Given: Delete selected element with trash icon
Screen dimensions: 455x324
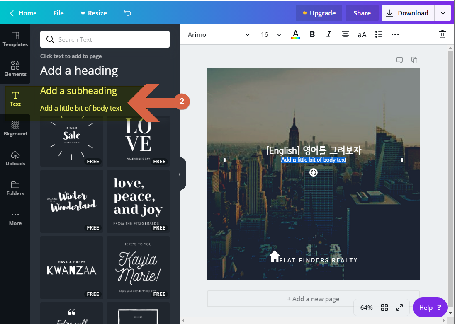Looking at the screenshot, I should (x=442, y=34).
